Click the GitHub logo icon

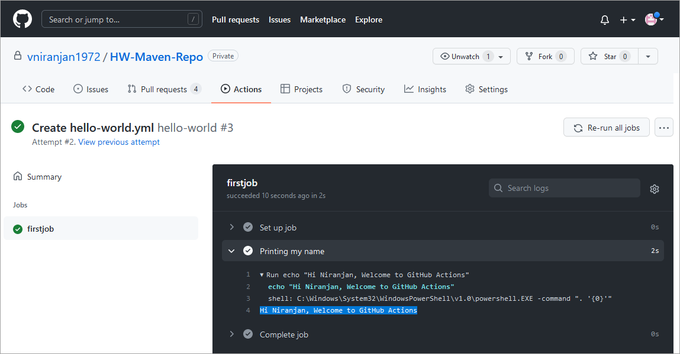click(22, 20)
